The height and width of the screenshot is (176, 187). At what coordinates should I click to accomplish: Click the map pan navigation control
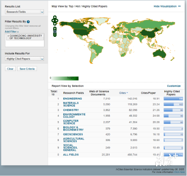(x=55, y=20)
